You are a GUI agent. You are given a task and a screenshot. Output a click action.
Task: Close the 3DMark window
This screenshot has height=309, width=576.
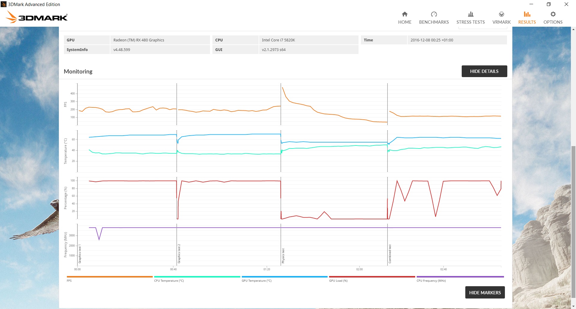[x=566, y=4]
